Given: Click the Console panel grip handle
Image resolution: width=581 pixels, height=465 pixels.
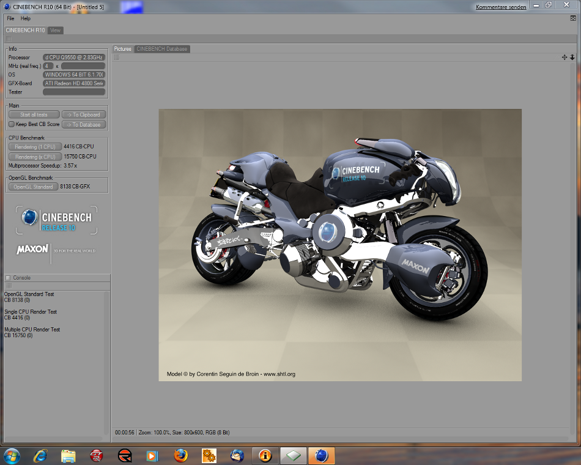Looking at the screenshot, I should click(9, 286).
